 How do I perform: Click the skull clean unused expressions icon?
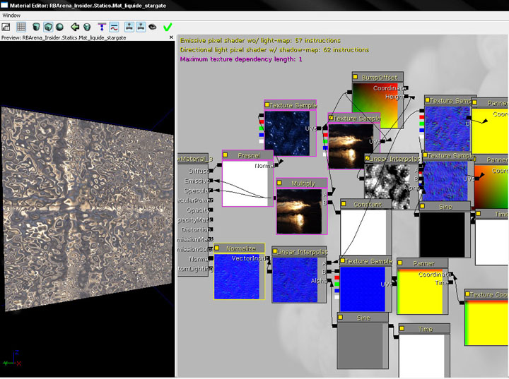tap(87, 27)
